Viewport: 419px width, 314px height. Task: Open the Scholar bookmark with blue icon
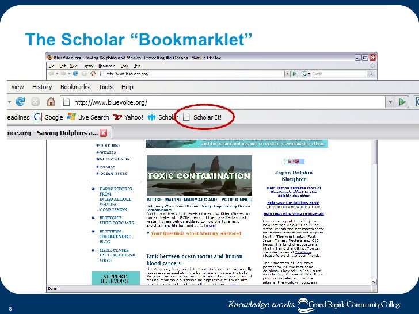162,117
